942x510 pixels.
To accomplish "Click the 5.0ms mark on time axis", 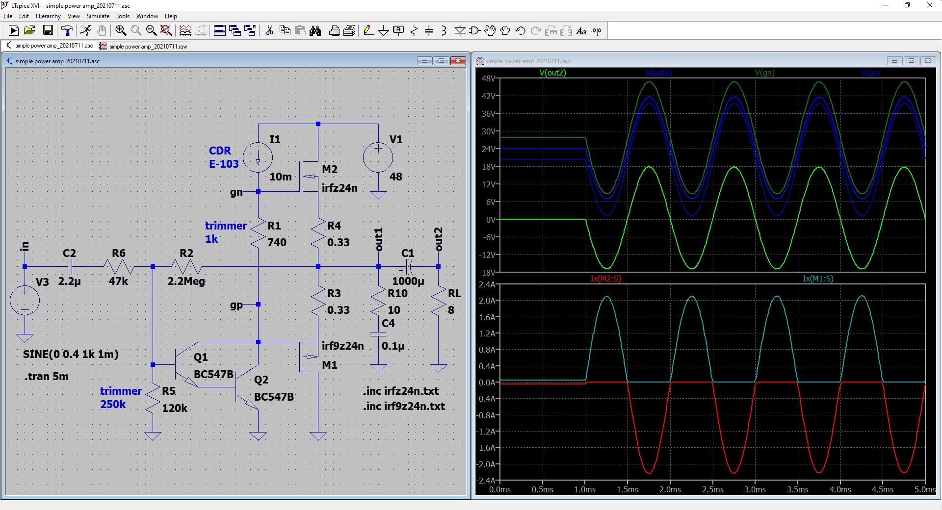I will [924, 489].
